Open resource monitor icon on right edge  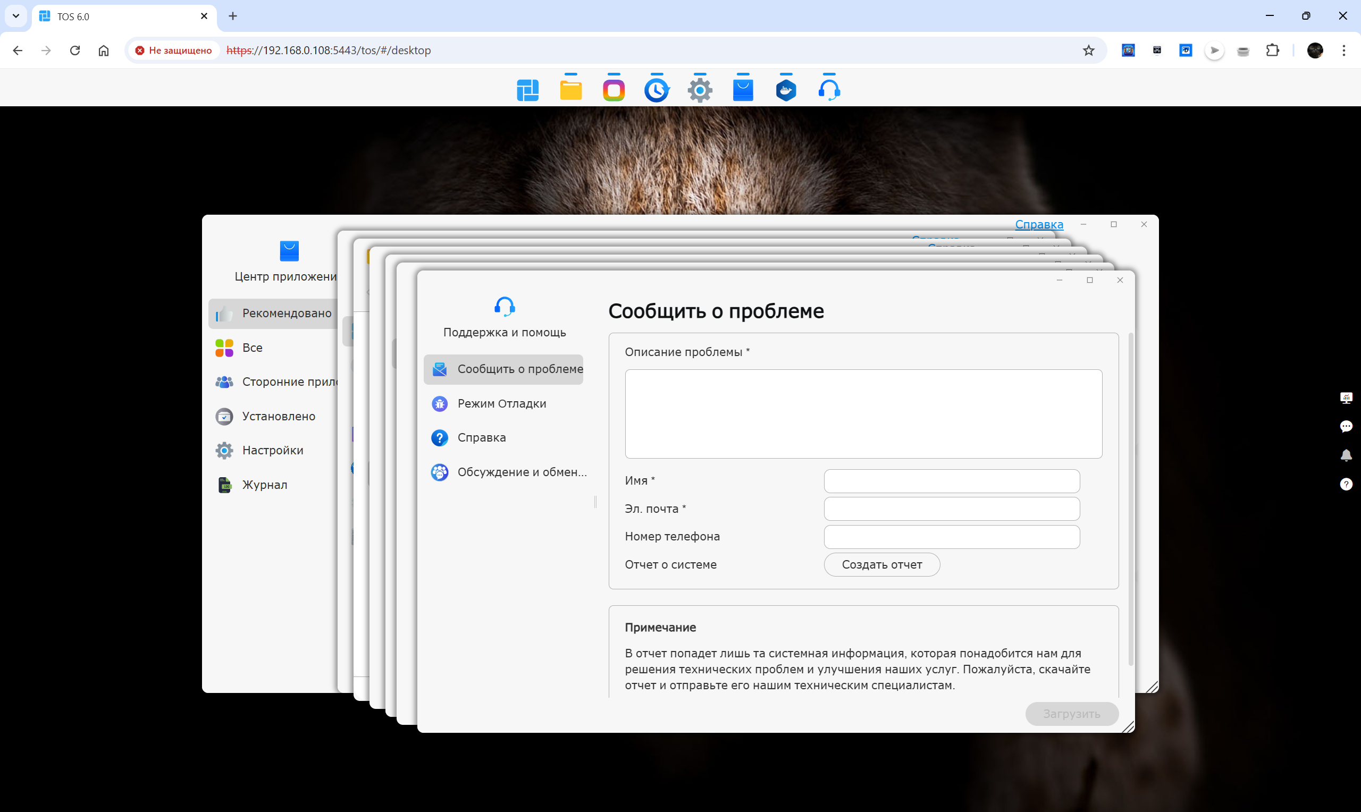click(1346, 397)
